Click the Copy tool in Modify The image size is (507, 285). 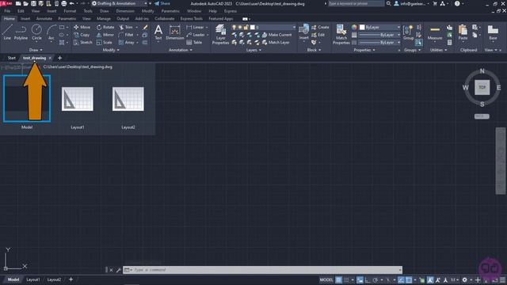pyautogui.click(x=82, y=35)
